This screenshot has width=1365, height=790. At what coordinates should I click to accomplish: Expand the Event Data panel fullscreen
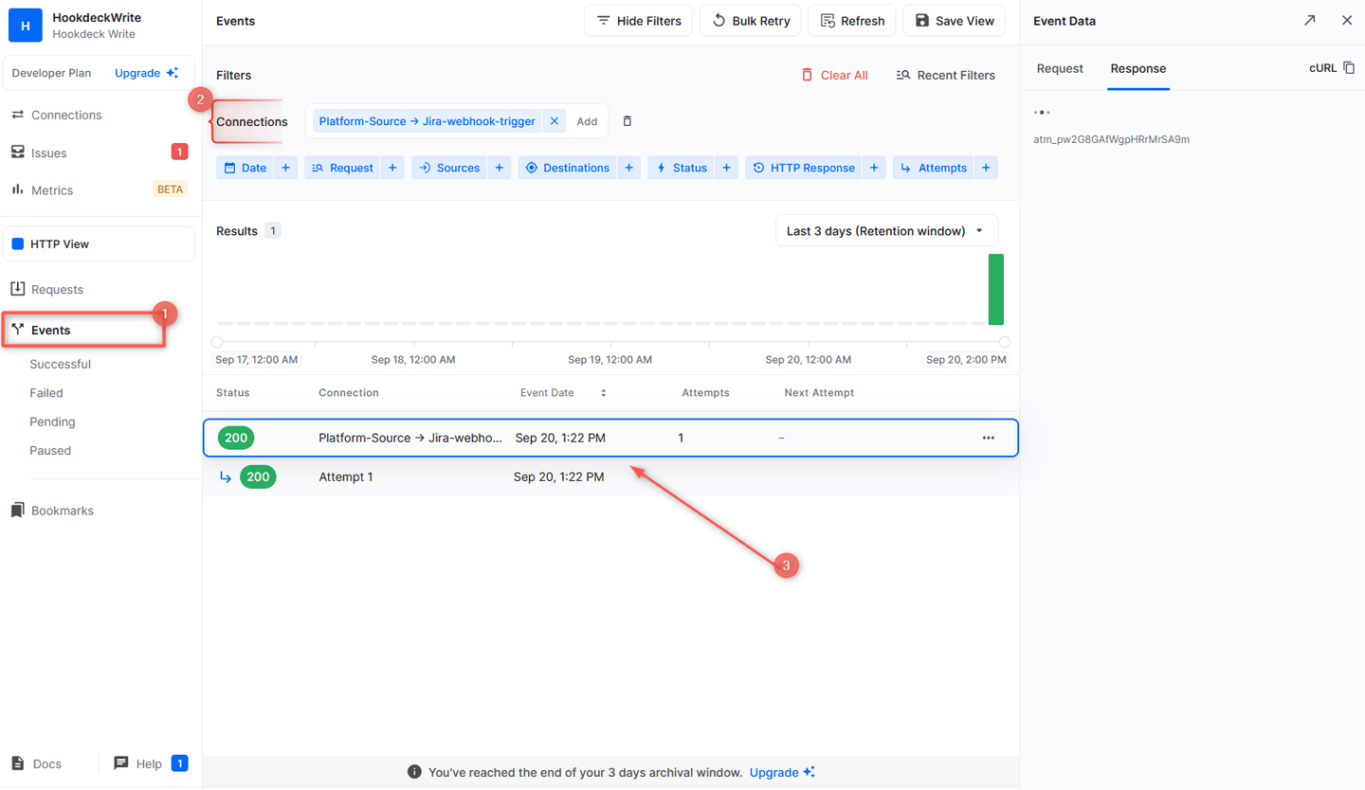point(1310,20)
